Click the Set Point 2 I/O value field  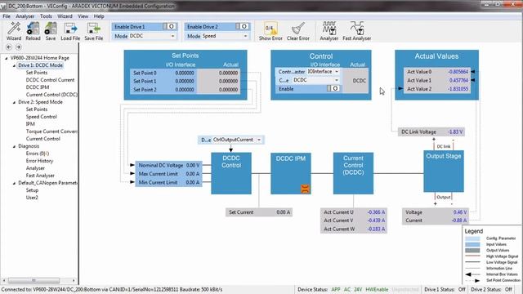[185, 90]
